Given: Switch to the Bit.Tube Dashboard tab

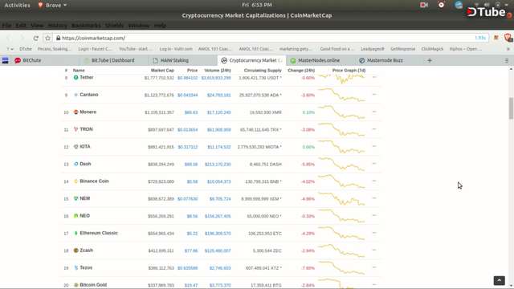Looking at the screenshot, I should [113, 60].
